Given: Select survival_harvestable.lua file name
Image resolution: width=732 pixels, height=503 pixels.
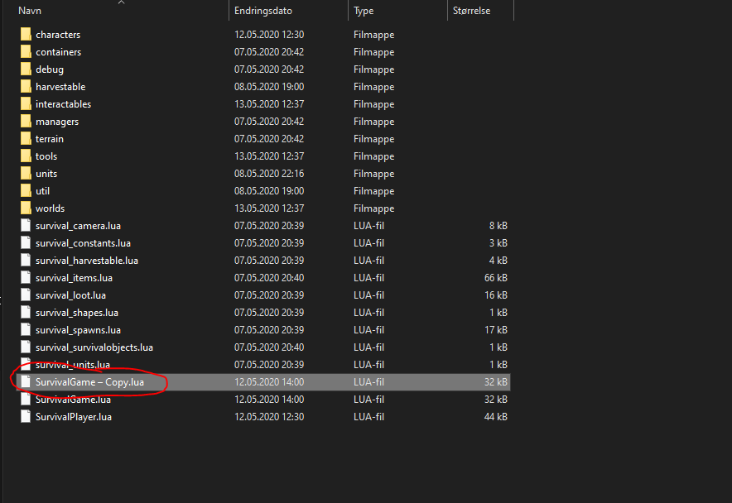Looking at the screenshot, I should 87,261.
